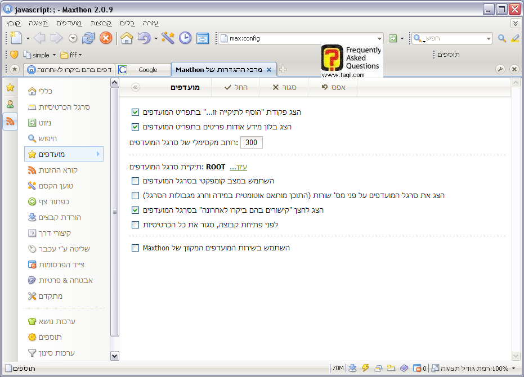524x377 pixels.
Task: Click the favorites bar max width field
Action: 251,142
